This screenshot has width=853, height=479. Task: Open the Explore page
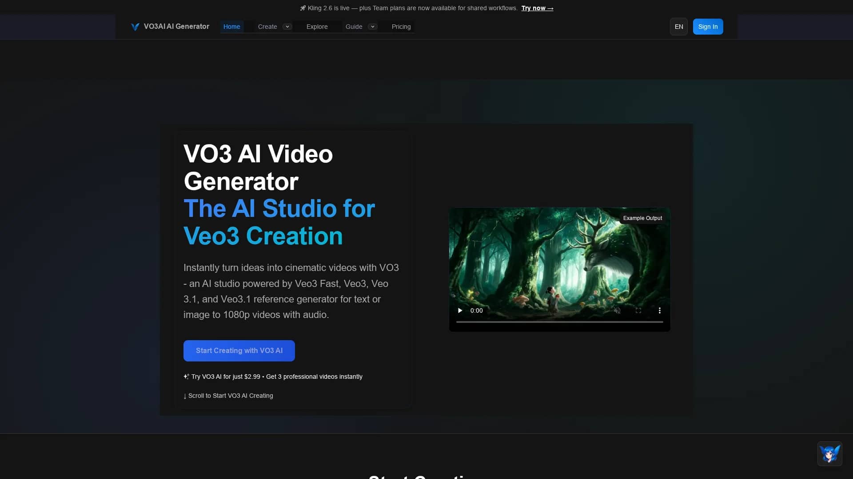click(x=317, y=27)
